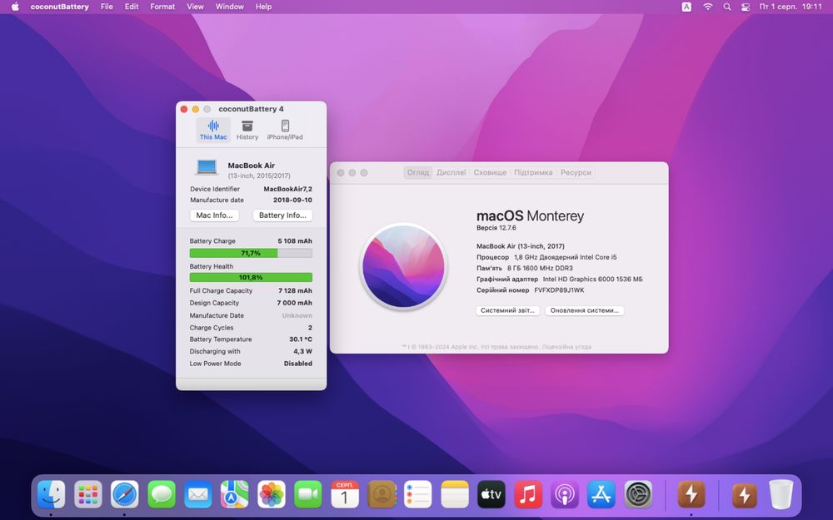Open the This Mac tab in coconutBattery

[213, 130]
